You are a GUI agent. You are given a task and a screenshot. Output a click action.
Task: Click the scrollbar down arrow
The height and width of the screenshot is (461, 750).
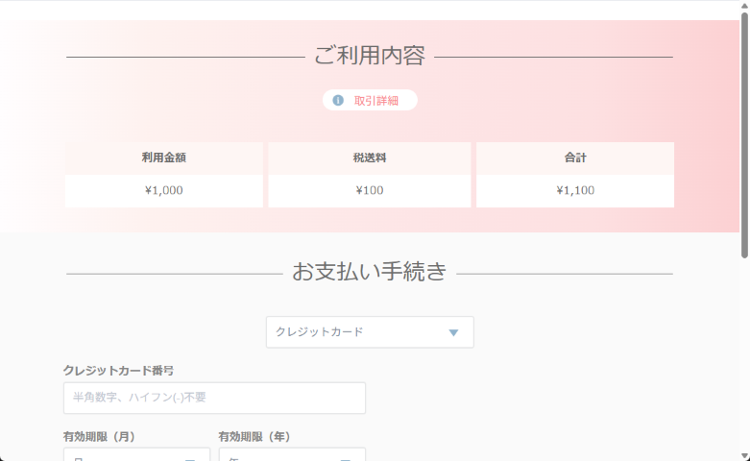[x=745, y=456]
